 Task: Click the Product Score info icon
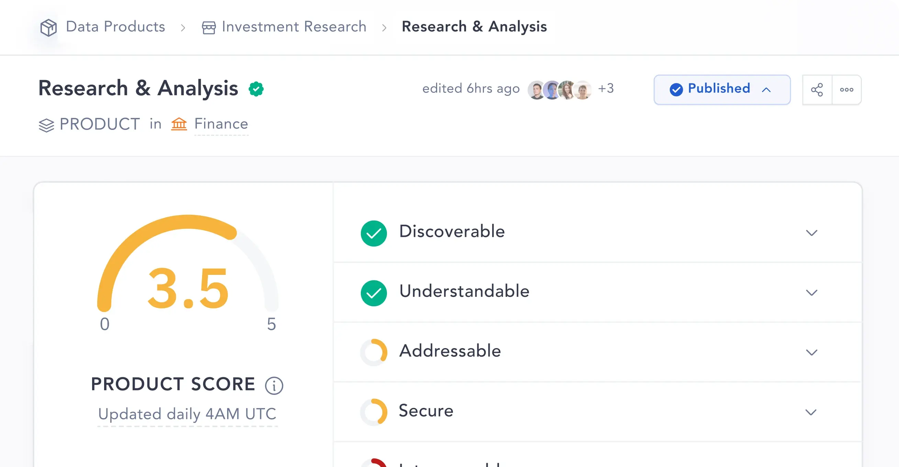[x=274, y=386]
